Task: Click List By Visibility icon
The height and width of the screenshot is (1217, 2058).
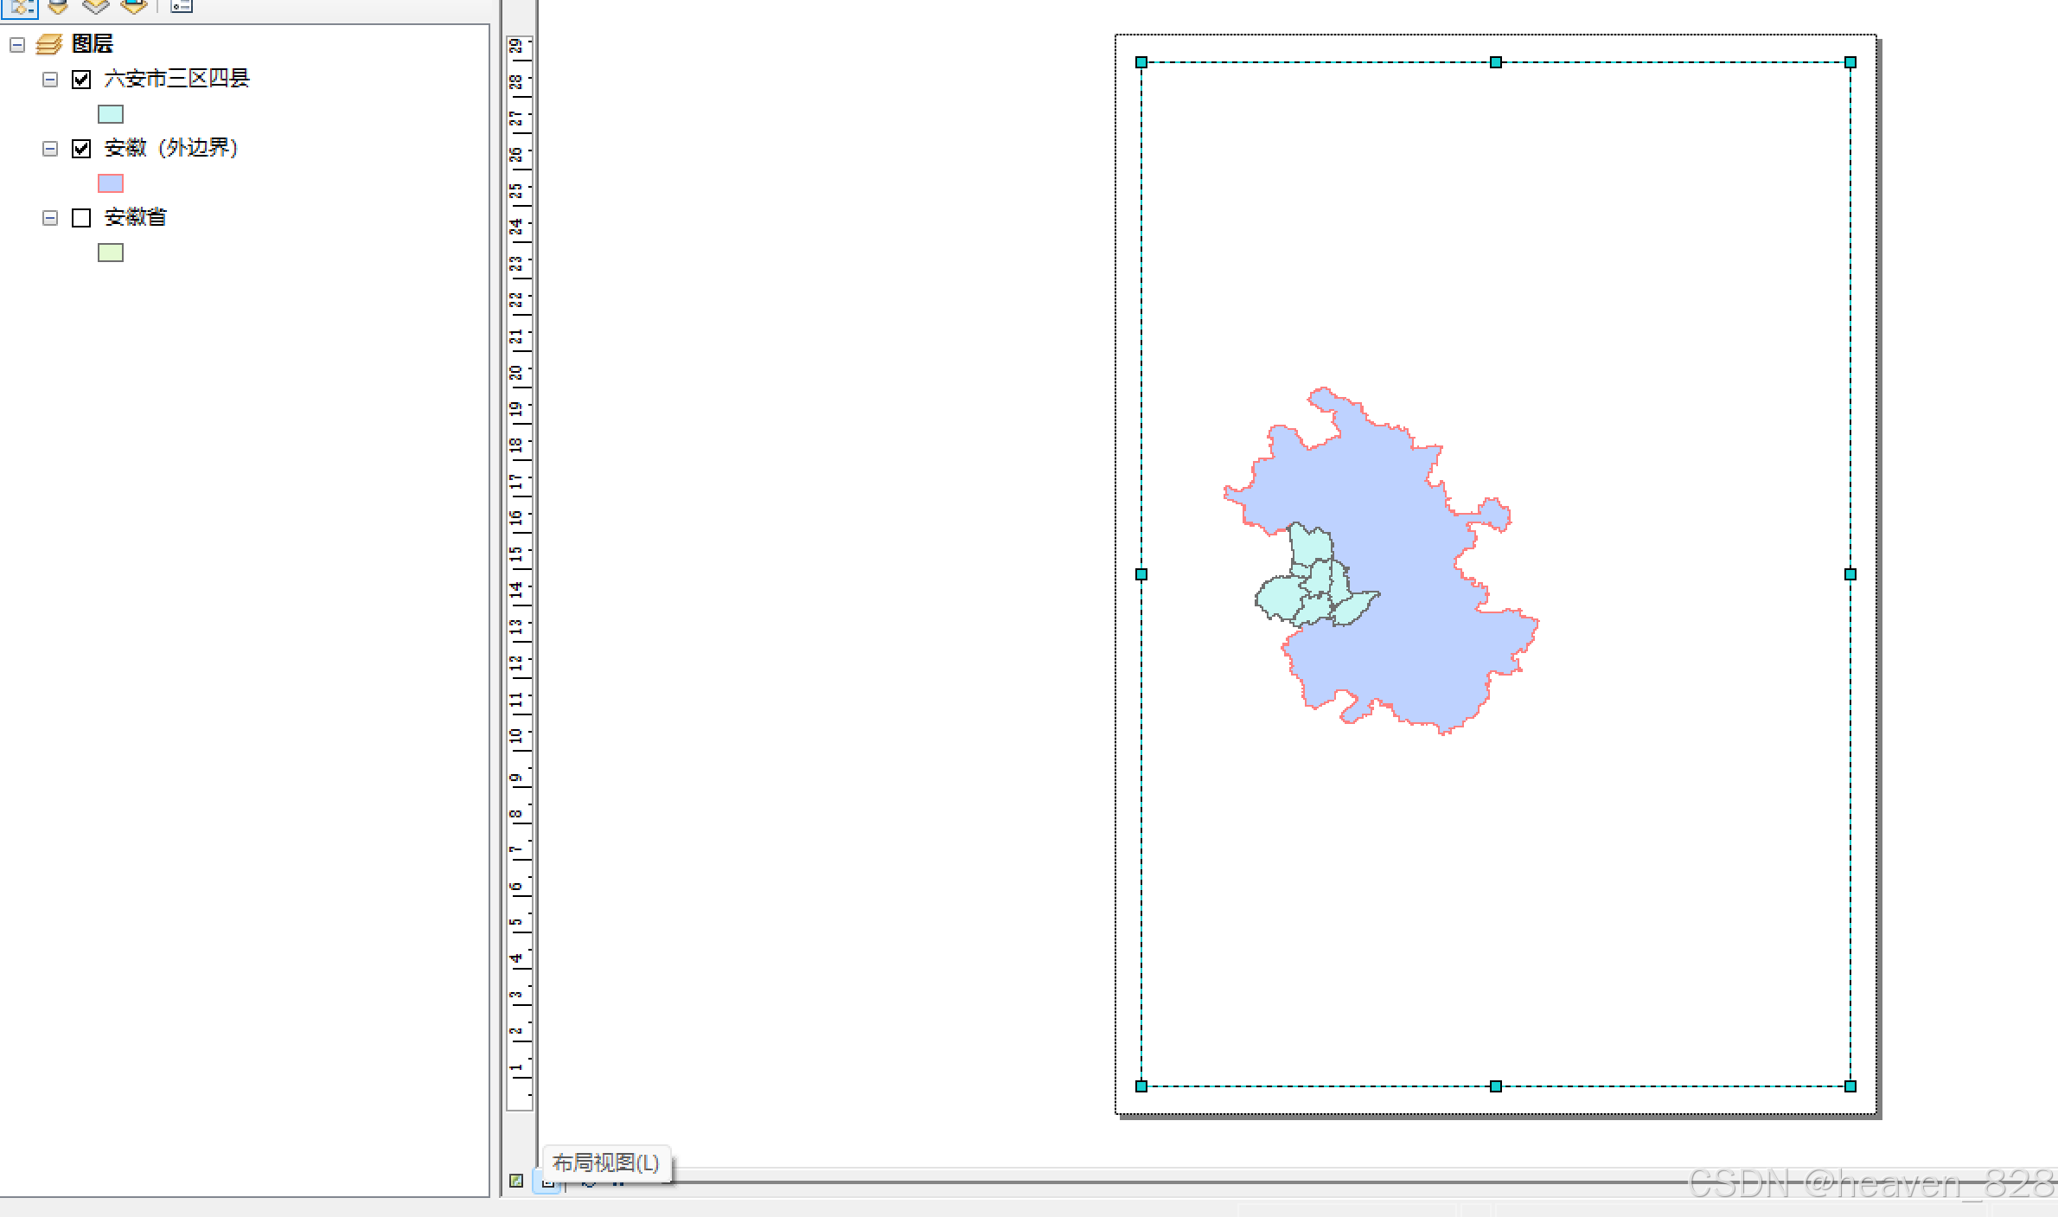Action: [95, 7]
